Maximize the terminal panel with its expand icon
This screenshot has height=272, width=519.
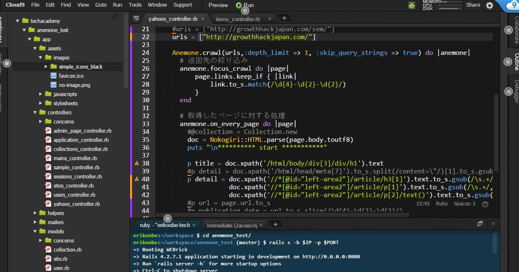pyautogui.click(x=479, y=223)
